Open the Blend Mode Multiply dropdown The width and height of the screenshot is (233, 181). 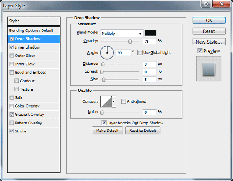[122, 33]
